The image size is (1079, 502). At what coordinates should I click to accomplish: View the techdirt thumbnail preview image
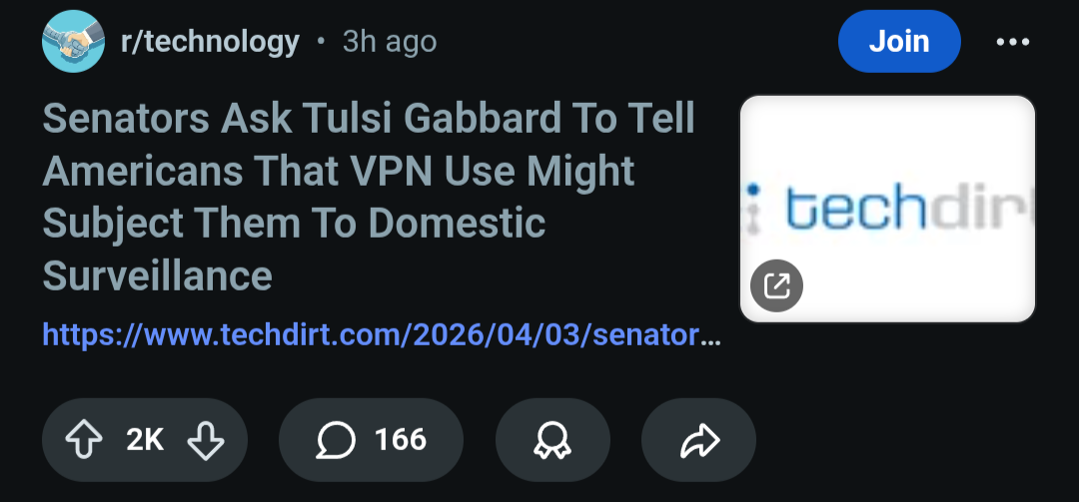[x=887, y=150]
